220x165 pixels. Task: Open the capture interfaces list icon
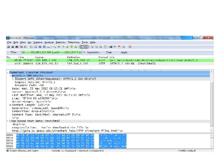click(9, 47)
